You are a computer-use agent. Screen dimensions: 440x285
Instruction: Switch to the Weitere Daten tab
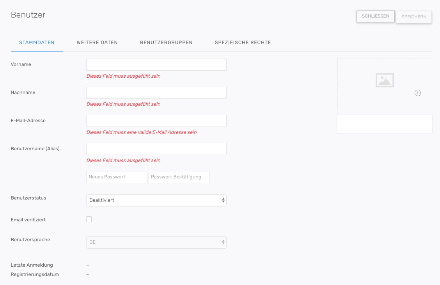(x=97, y=43)
